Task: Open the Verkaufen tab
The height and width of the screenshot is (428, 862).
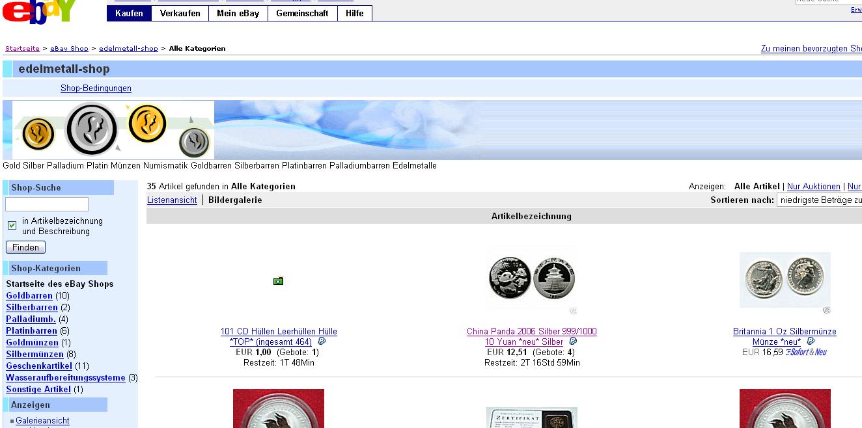Action: click(x=180, y=13)
